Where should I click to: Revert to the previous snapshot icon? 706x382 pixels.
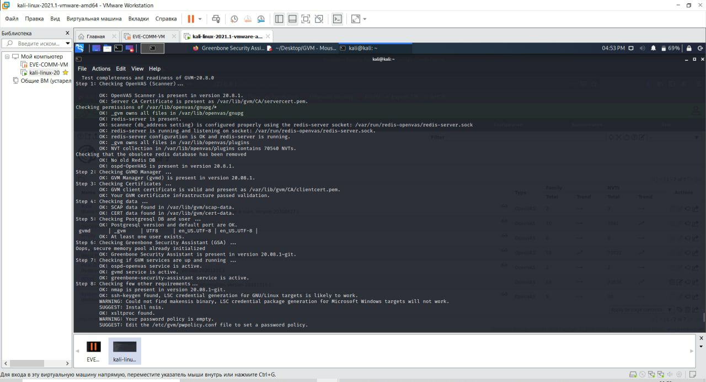248,19
